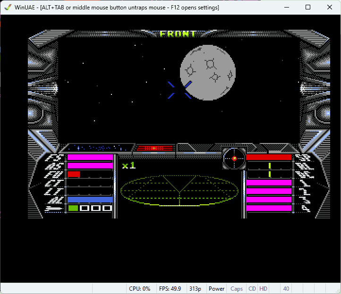Screen dimensions: 341x294
Task: Click the CPU: 0% status entry
Action: click(x=140, y=288)
